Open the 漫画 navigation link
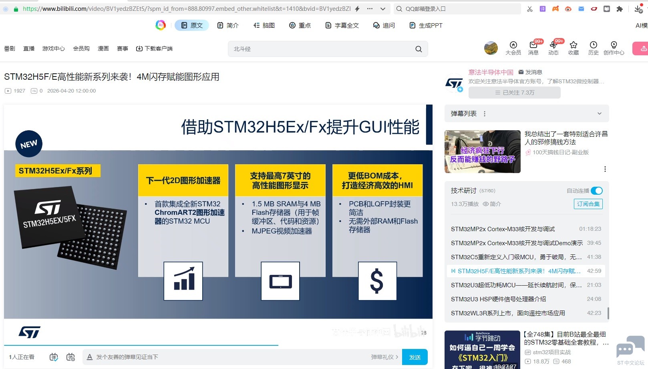Image resolution: width=648 pixels, height=369 pixels. coord(103,48)
